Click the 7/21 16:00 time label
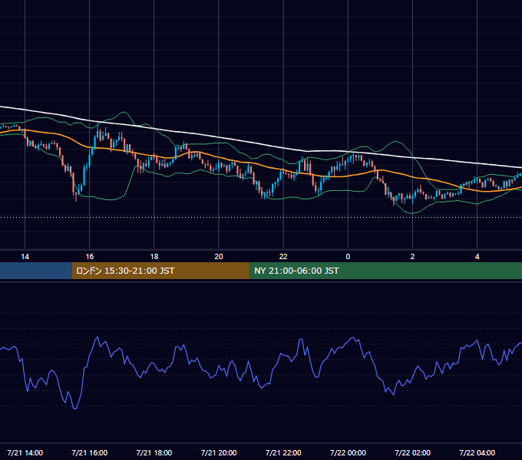This screenshot has height=460, width=522. 90,452
